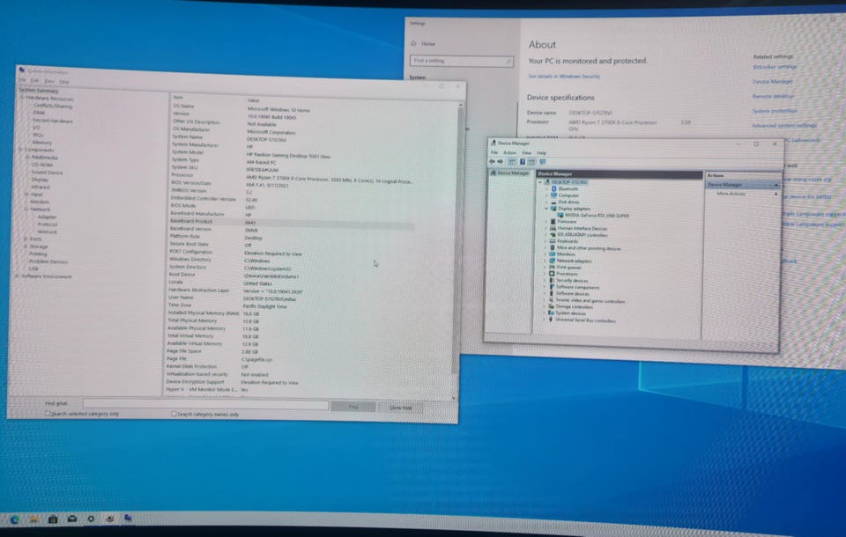This screenshot has width=846, height=537.
Task: Open Microsoft Edge from the taskbar
Action: pos(14,519)
